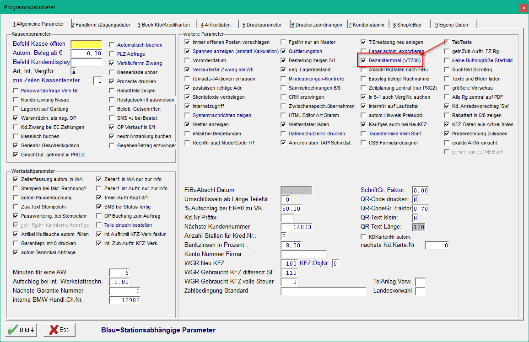Uncheck Zeiterfassung autom. in WA
The height and width of the screenshot is (342, 529).
coord(16,179)
